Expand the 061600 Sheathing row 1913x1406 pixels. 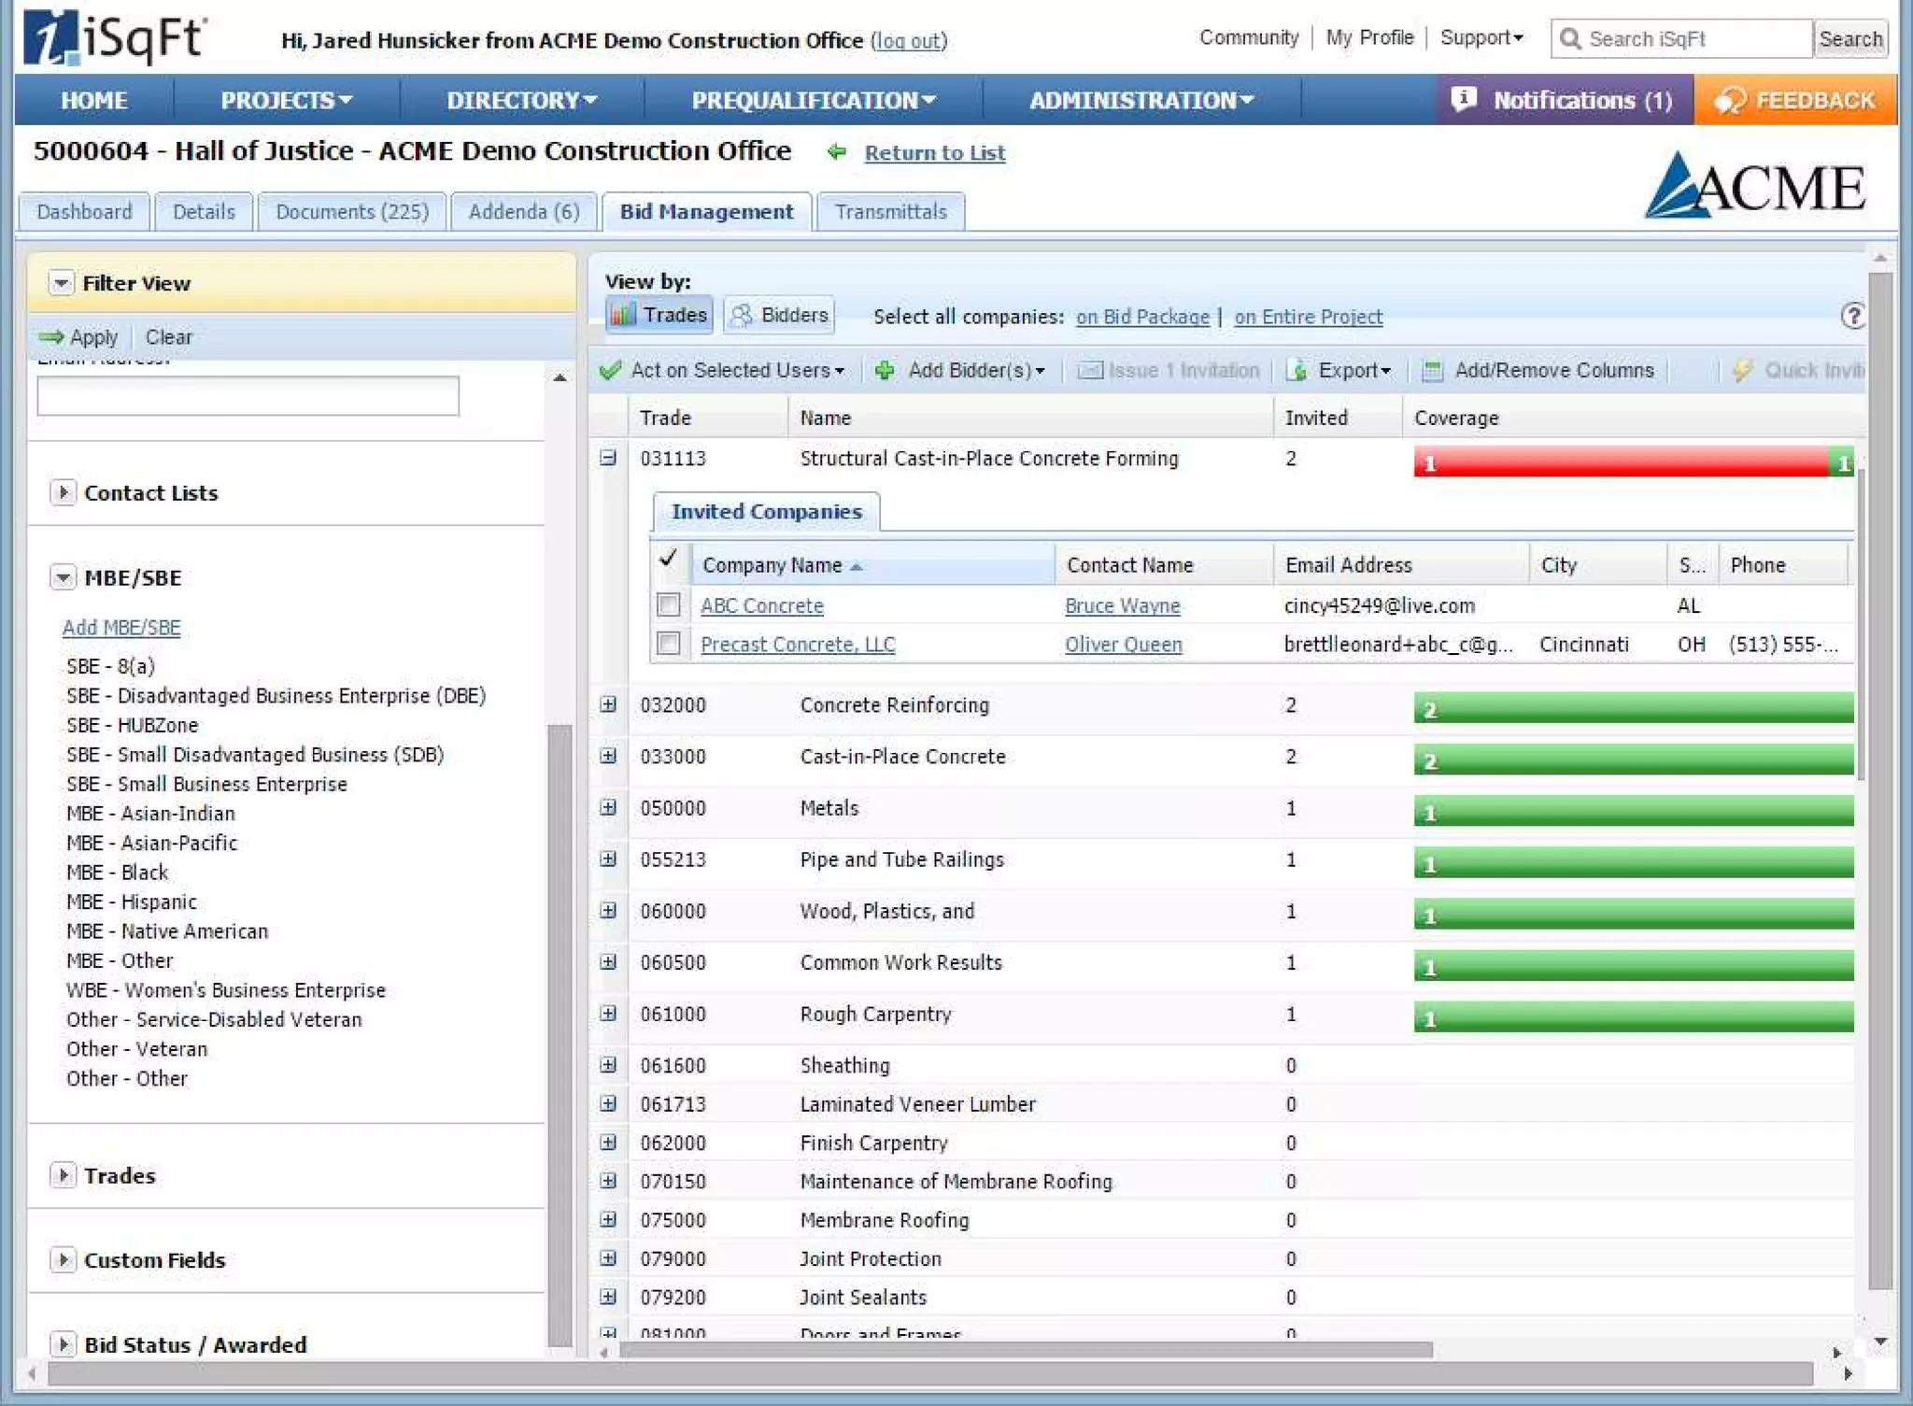[x=608, y=1064]
